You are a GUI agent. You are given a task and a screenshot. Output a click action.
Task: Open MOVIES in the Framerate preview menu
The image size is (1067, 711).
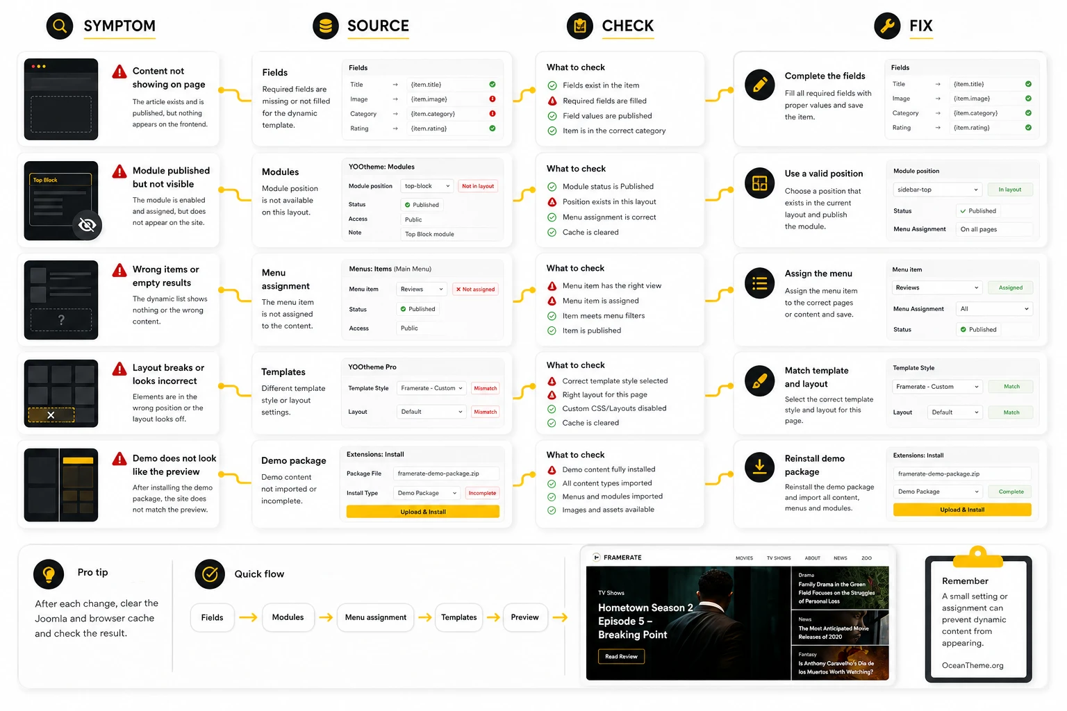coord(744,558)
